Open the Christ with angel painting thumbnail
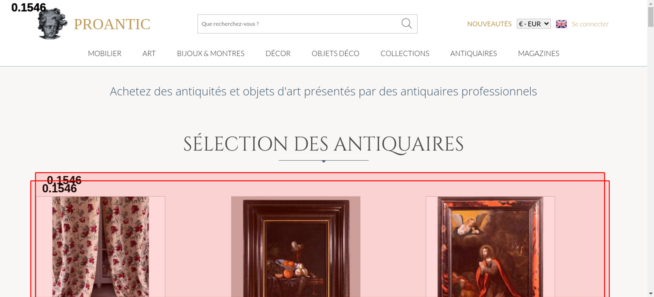The width and height of the screenshot is (654, 297). 490,247
